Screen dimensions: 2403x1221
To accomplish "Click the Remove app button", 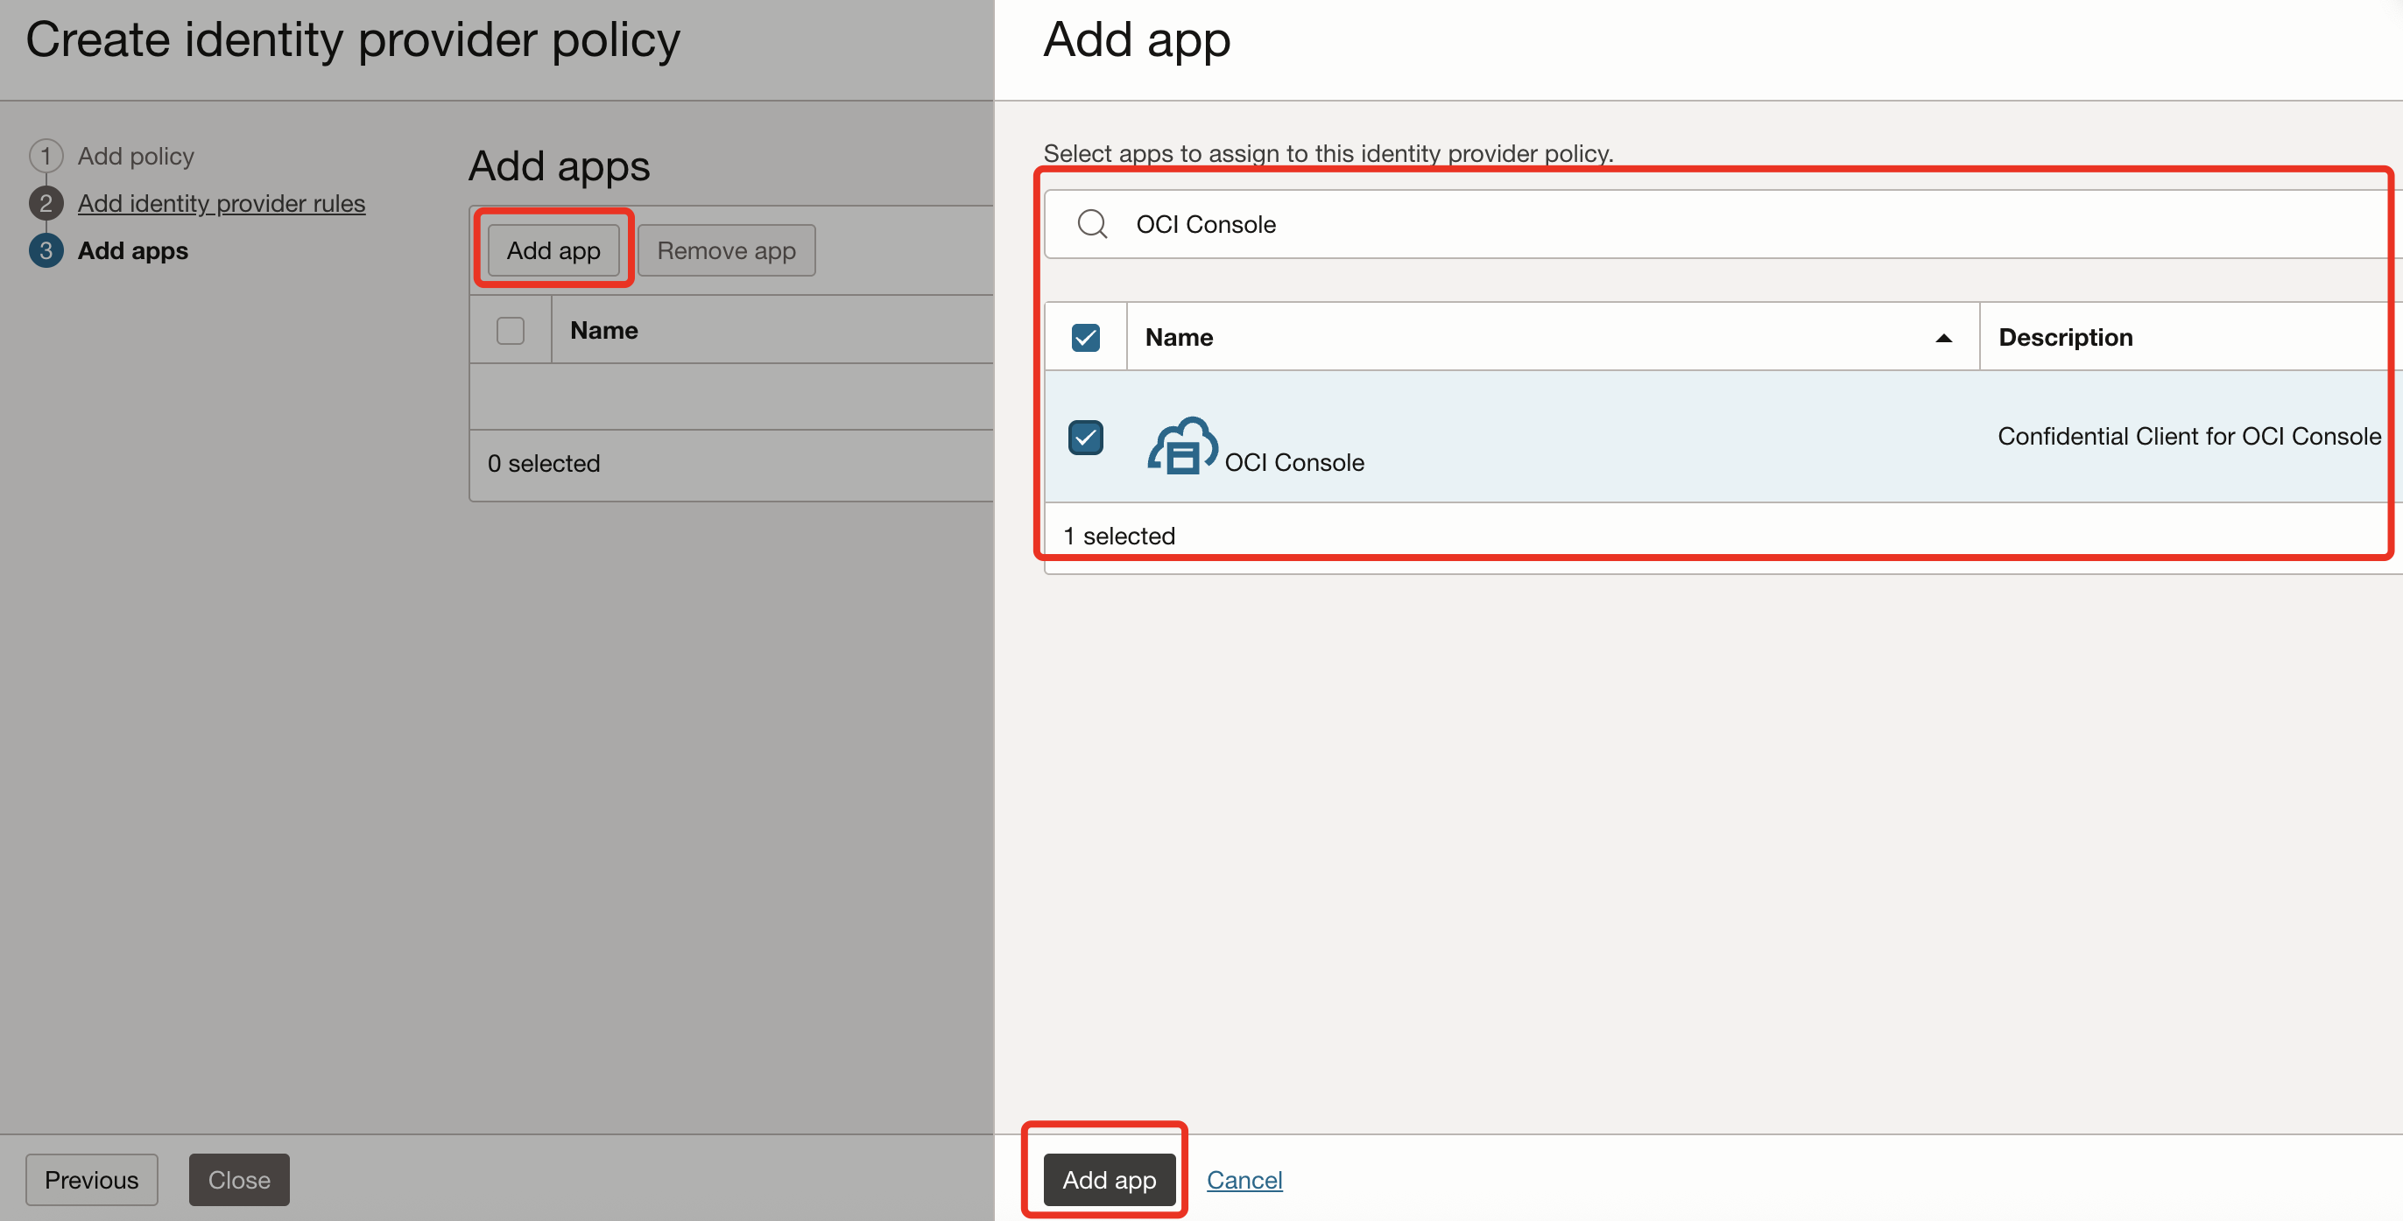I will [x=726, y=250].
